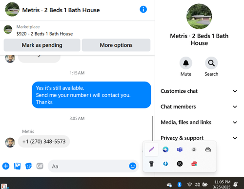Expand Chat members section
Image resolution: width=244 pixels, height=189 pixels.
[x=199, y=106]
